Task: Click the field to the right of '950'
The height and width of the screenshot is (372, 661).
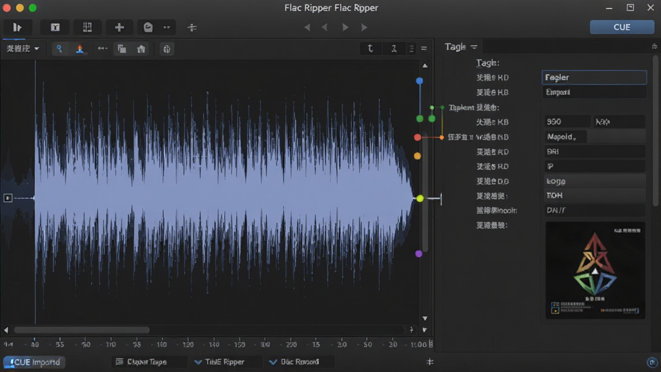Action: point(619,121)
